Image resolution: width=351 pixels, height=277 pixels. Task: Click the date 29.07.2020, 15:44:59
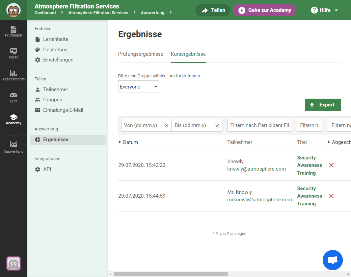coord(142,196)
